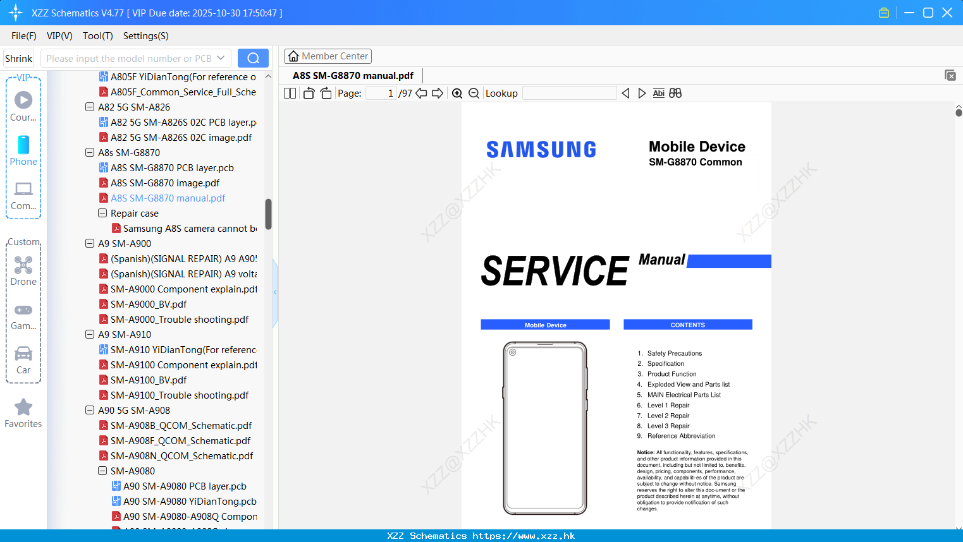Open the File(F) menu
This screenshot has width=963, height=542.
point(24,36)
